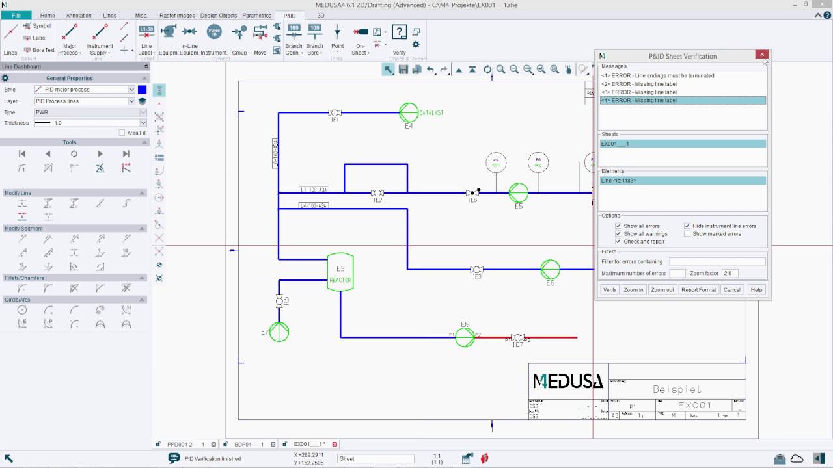
Task: Click the Instrument Supply line tool
Action: click(x=100, y=38)
